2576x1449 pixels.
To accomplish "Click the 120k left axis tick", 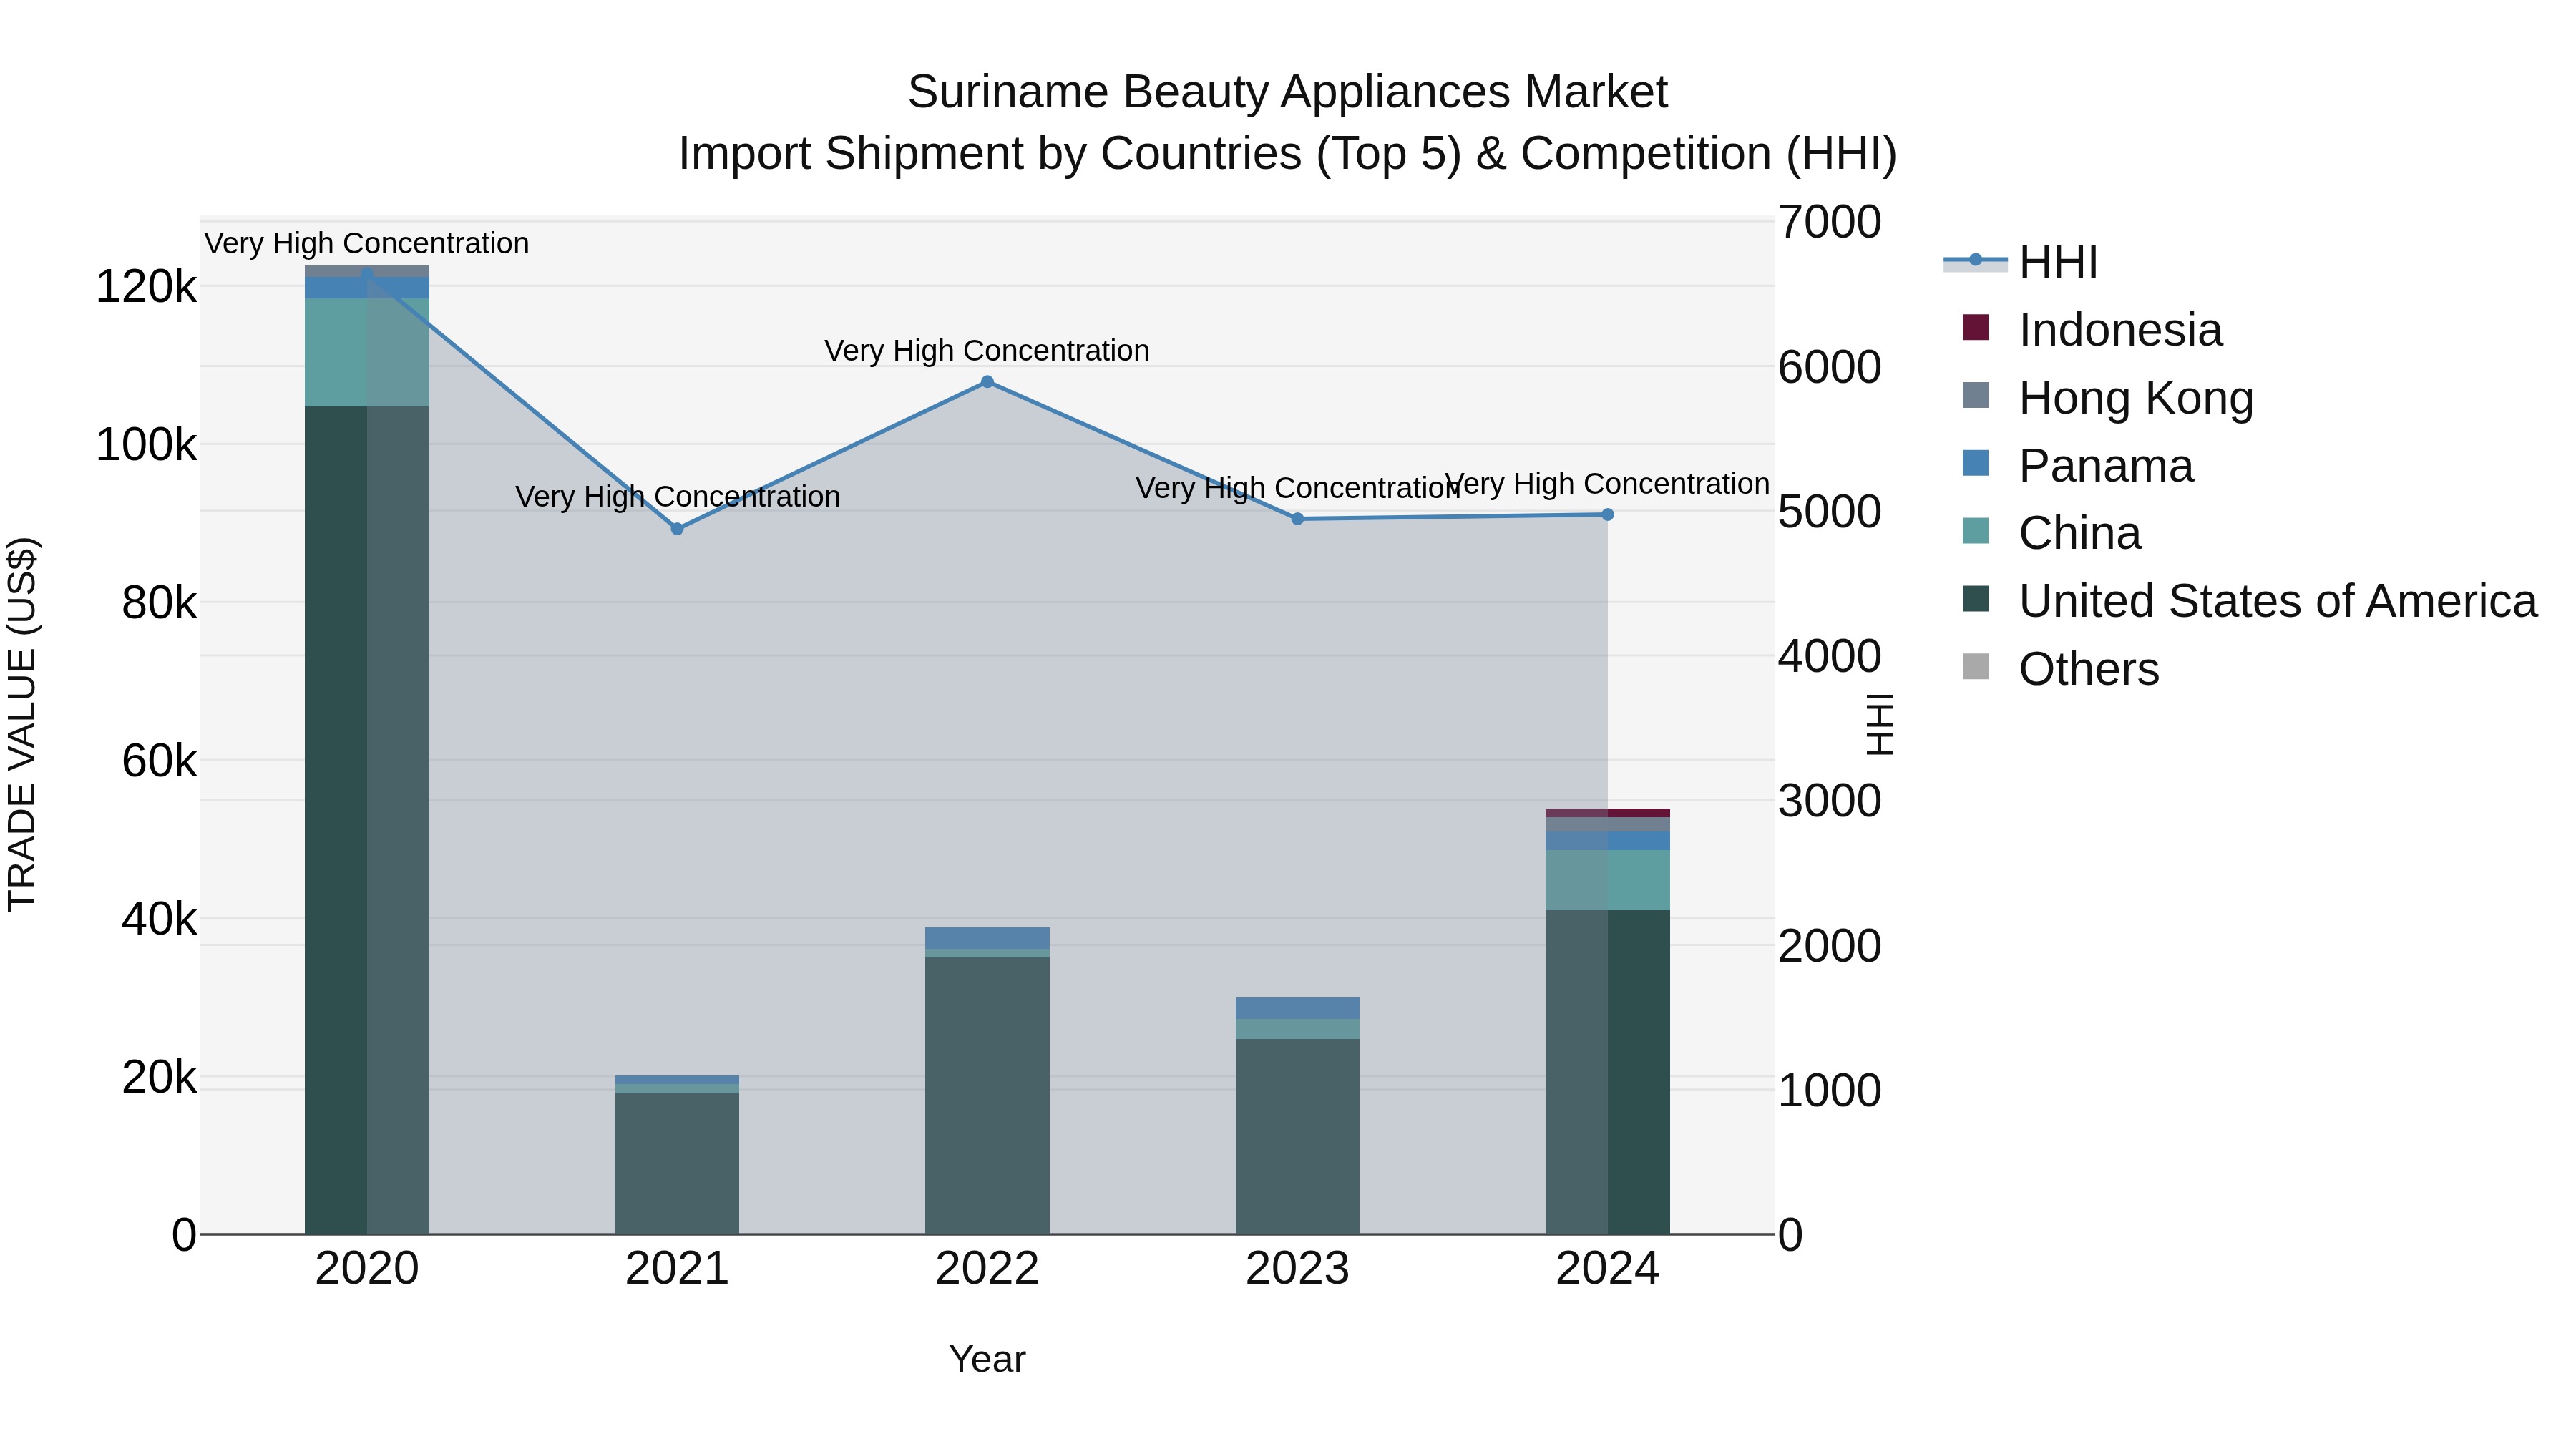I will pyautogui.click(x=146, y=287).
